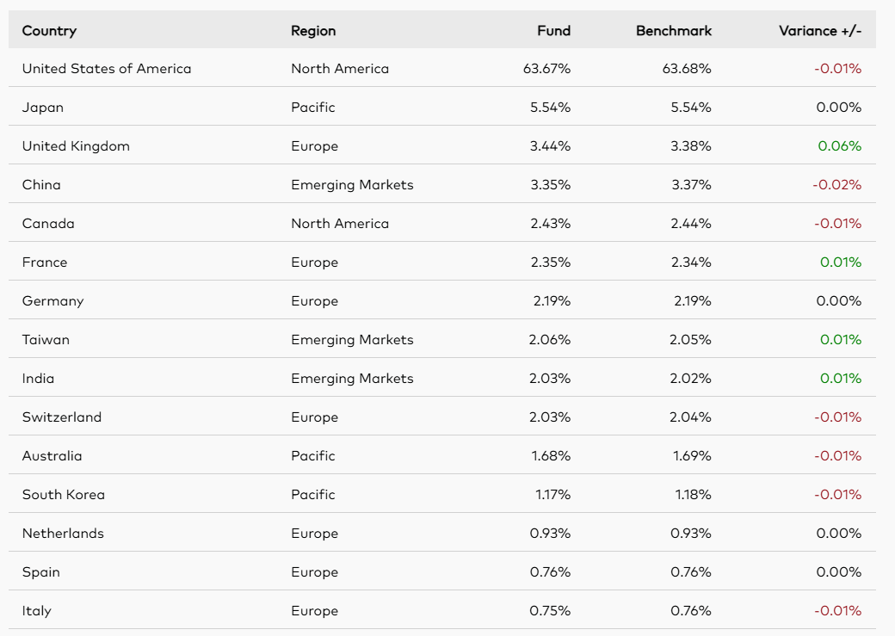Select the South Korea country cell
The image size is (895, 636).
pos(64,495)
